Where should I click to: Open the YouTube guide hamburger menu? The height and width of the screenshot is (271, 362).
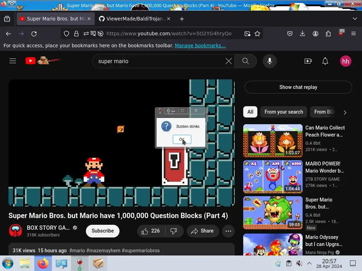13,61
